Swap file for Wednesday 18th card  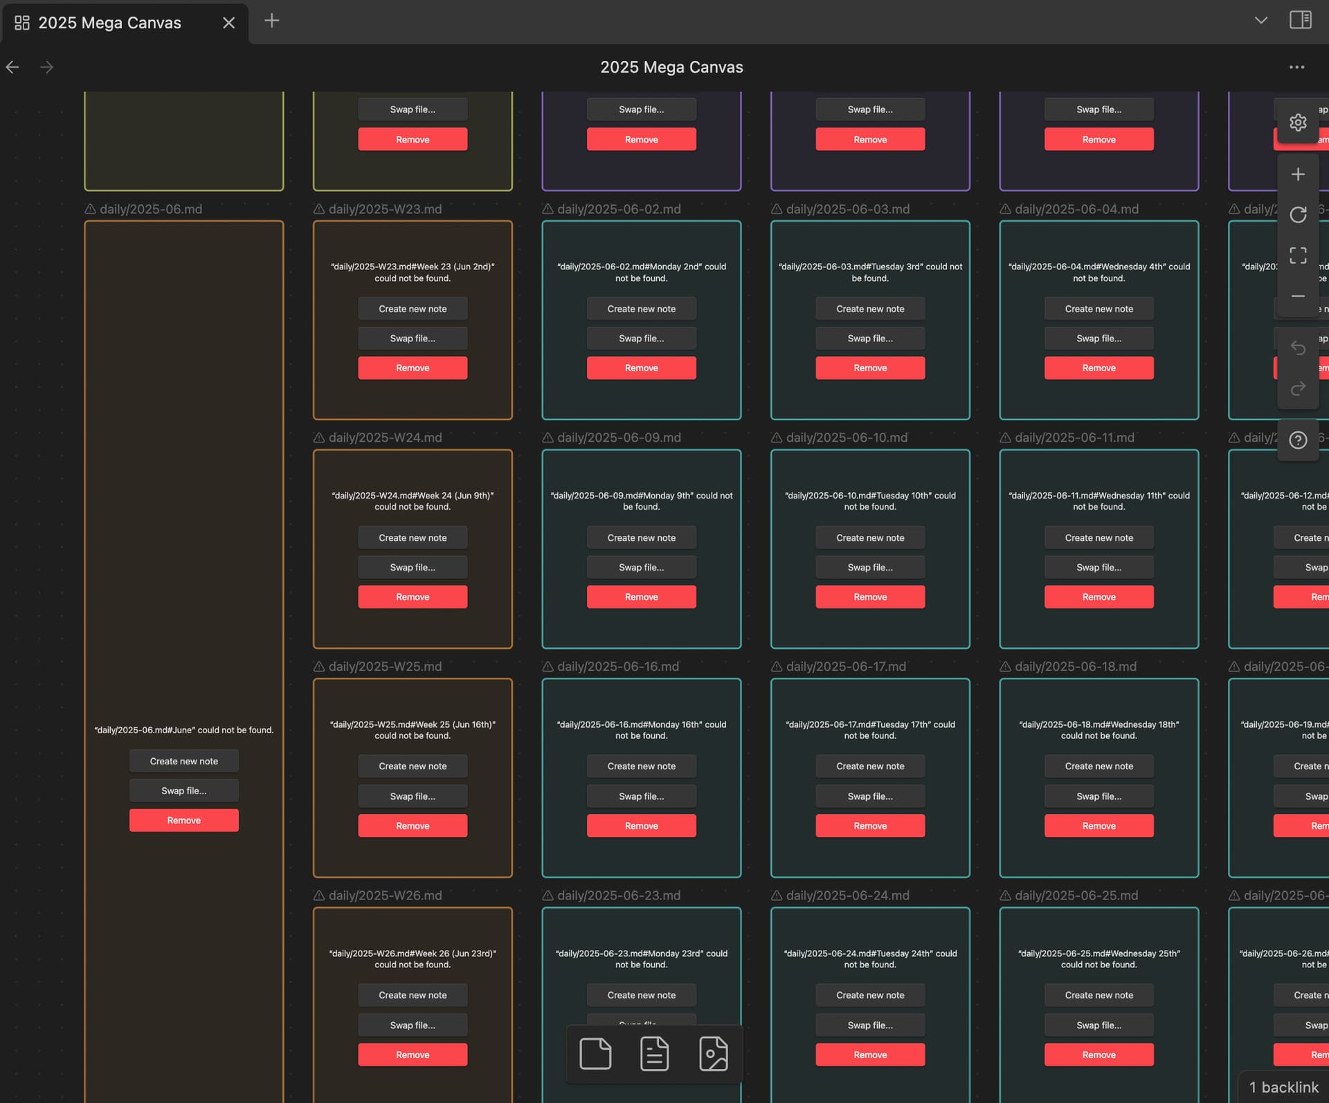(1099, 796)
